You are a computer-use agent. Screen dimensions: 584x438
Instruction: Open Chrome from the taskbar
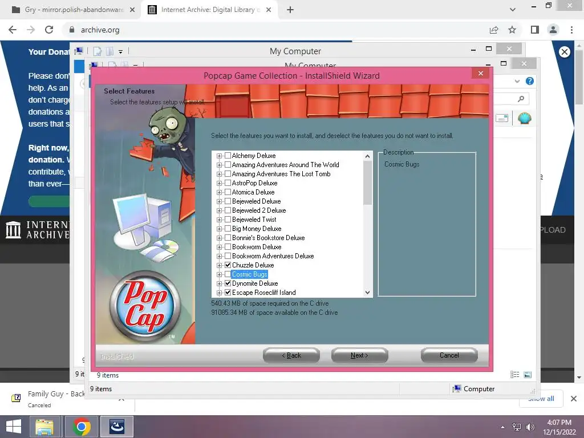82,427
